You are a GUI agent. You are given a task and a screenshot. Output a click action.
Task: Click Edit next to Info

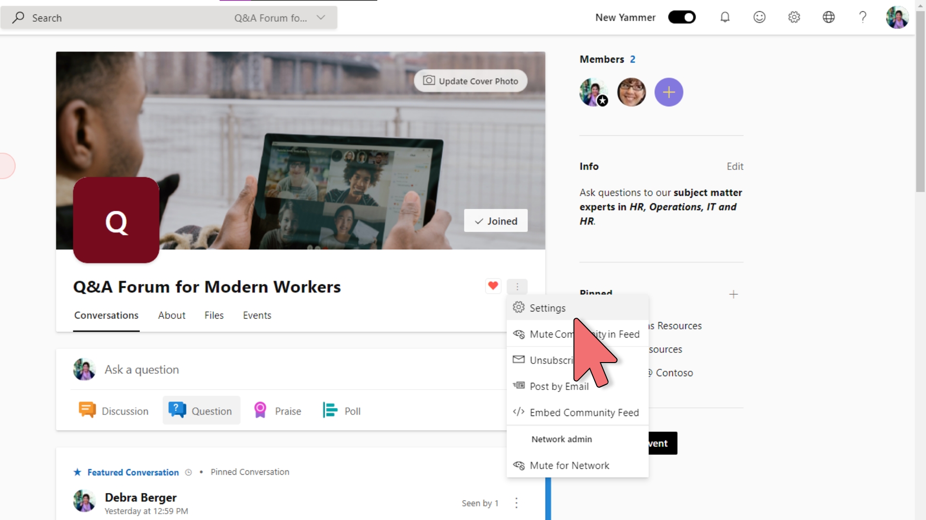[735, 166]
